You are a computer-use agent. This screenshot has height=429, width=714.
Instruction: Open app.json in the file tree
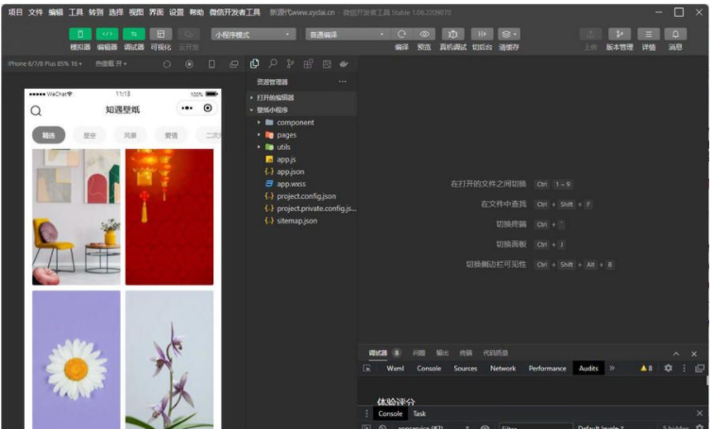(290, 172)
